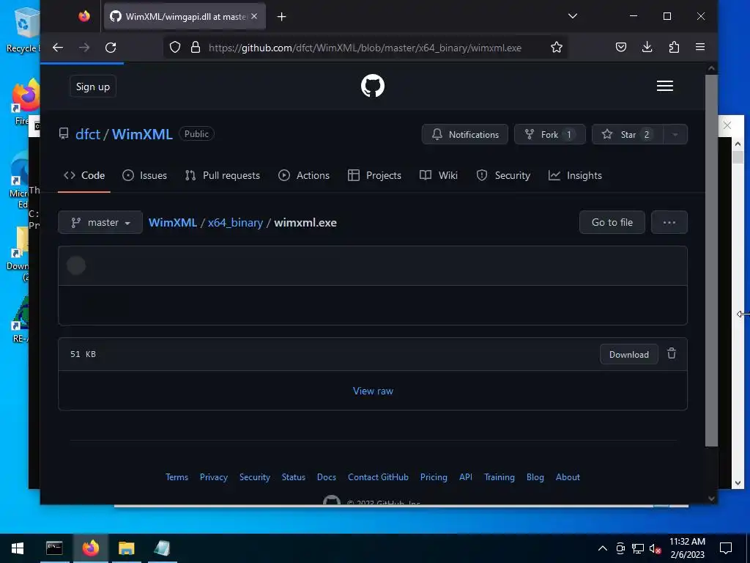Open the API footer link

click(x=466, y=477)
